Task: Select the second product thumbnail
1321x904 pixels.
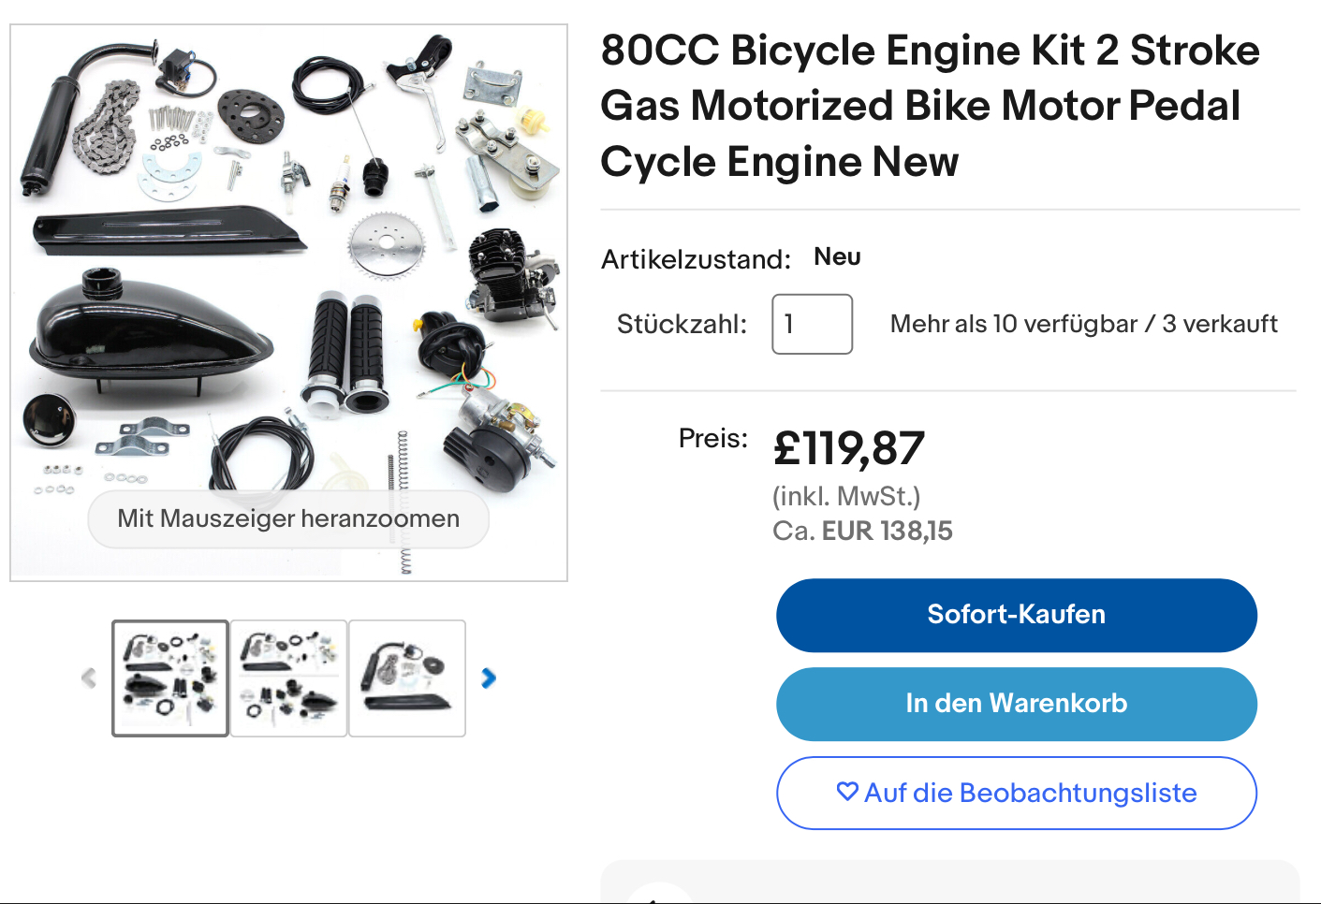Action: tap(288, 678)
